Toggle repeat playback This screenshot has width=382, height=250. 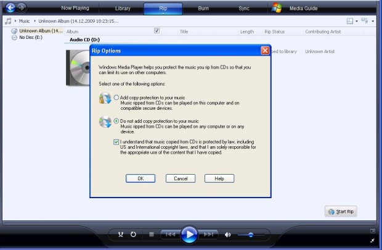coord(133,235)
